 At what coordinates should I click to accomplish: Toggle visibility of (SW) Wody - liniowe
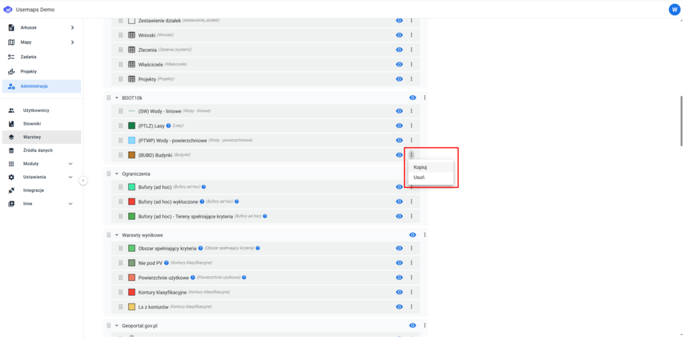pyautogui.click(x=399, y=111)
